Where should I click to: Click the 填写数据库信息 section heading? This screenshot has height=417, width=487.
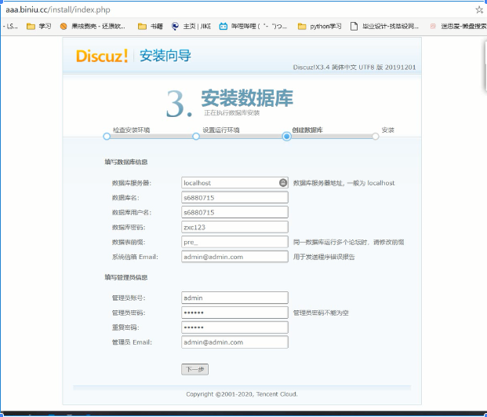point(126,162)
